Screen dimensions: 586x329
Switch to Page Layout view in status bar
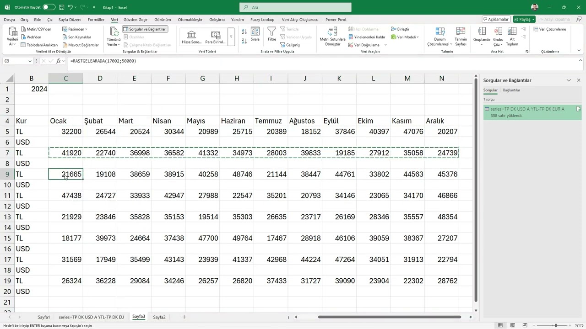(512, 325)
